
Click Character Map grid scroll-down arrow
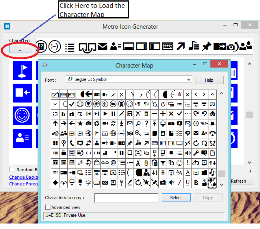[221, 185]
